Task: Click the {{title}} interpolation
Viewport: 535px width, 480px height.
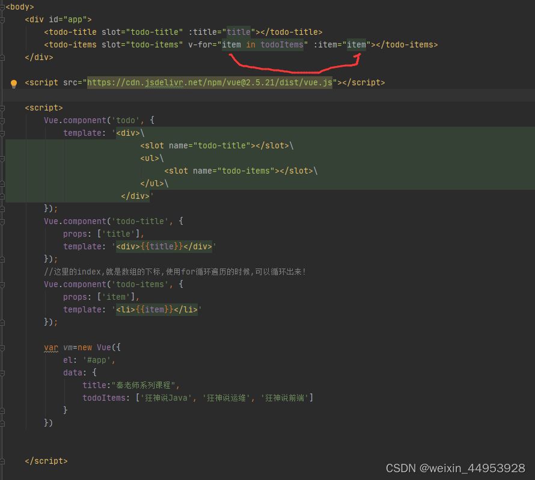Action: click(x=162, y=247)
